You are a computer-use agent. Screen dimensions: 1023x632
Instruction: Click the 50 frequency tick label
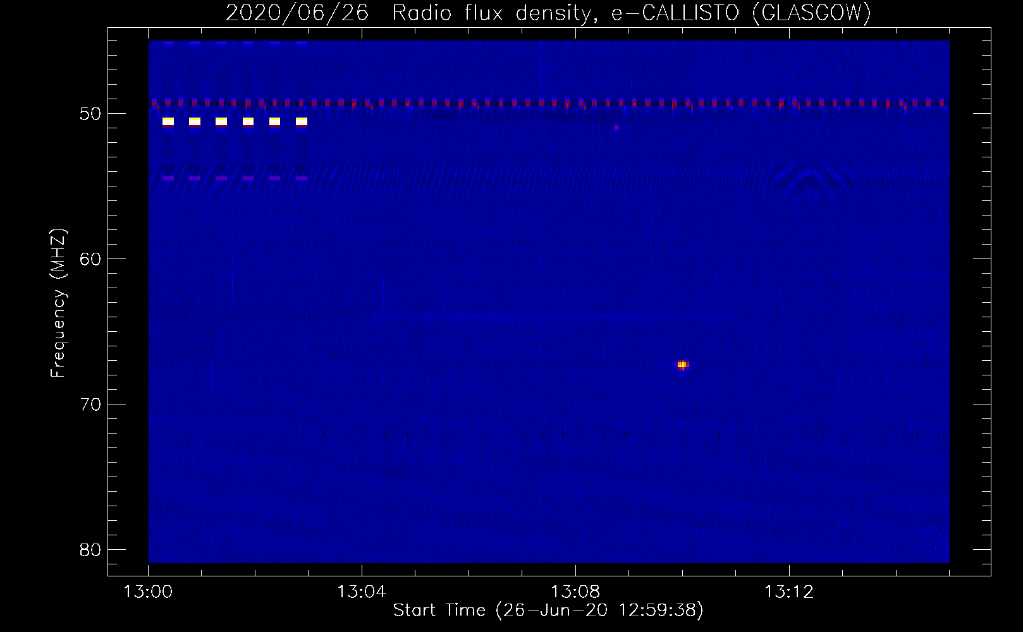point(90,114)
